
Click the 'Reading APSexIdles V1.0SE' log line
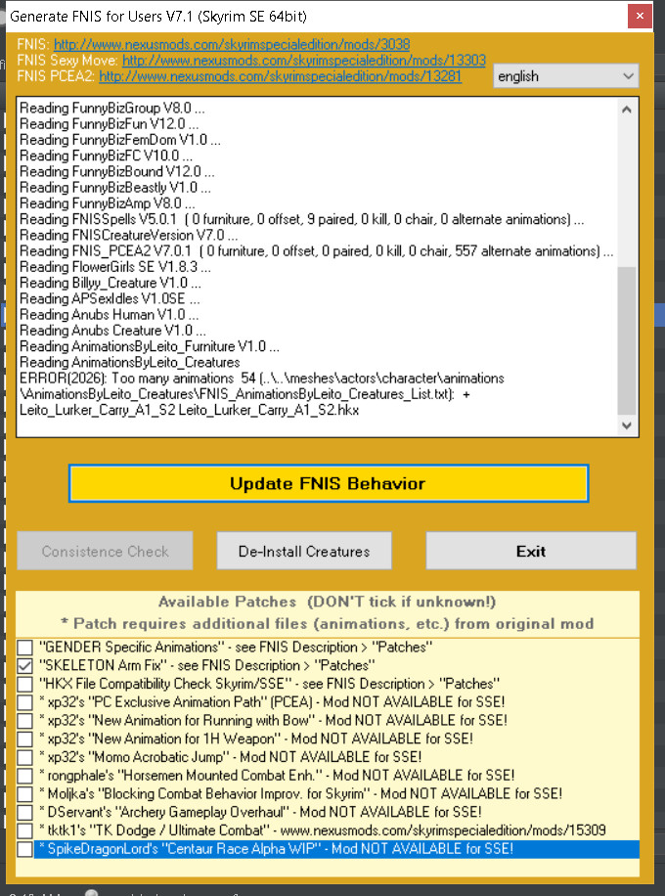(x=110, y=298)
